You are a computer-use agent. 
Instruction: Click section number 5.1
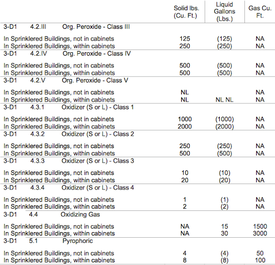(x=33, y=241)
